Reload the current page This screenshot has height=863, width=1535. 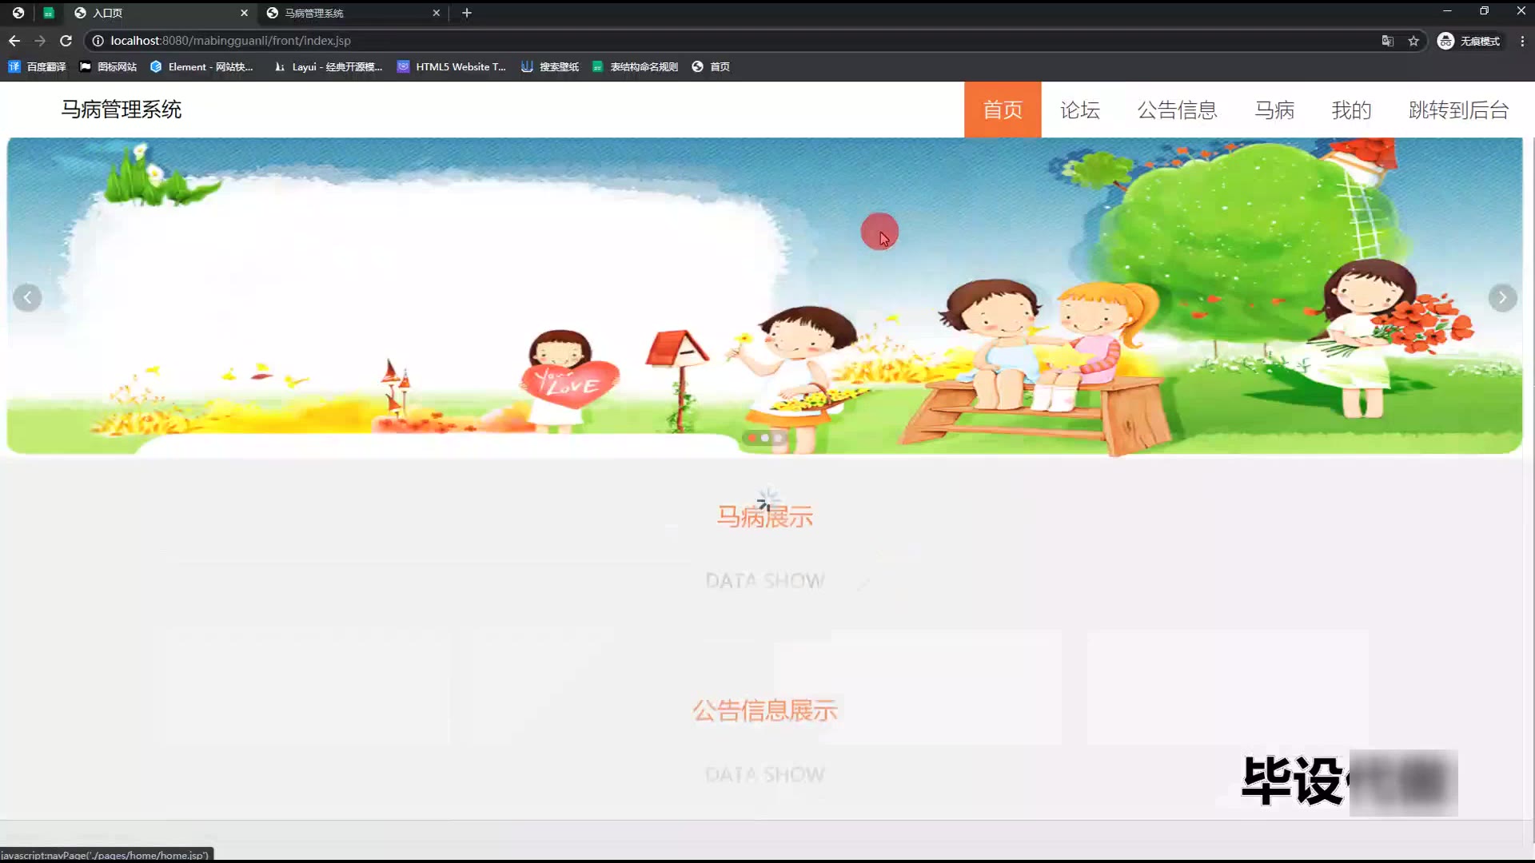[66, 41]
